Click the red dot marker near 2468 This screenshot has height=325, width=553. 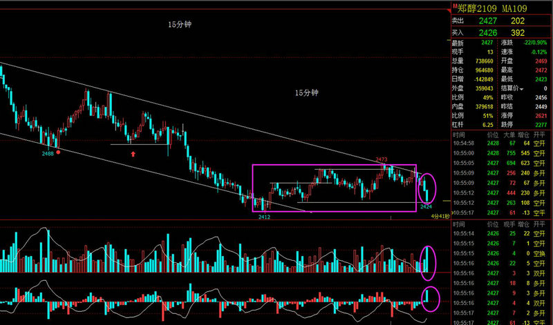[58, 152]
